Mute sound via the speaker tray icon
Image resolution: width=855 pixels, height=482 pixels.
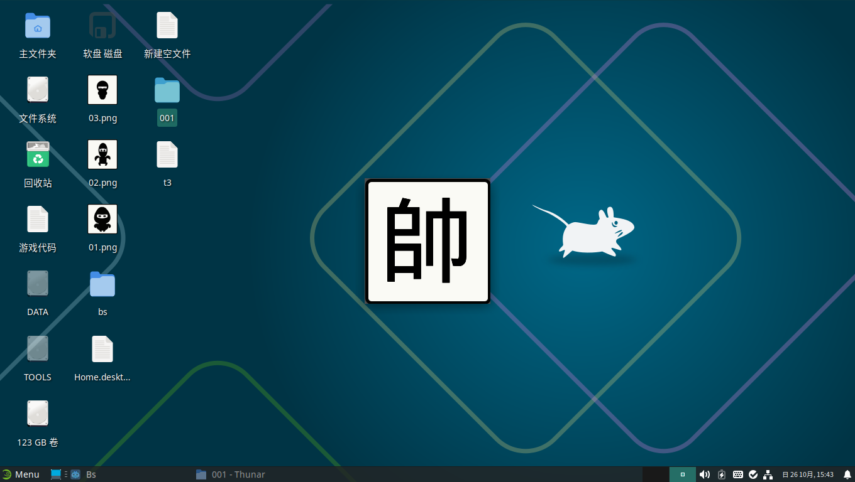[x=705, y=474]
